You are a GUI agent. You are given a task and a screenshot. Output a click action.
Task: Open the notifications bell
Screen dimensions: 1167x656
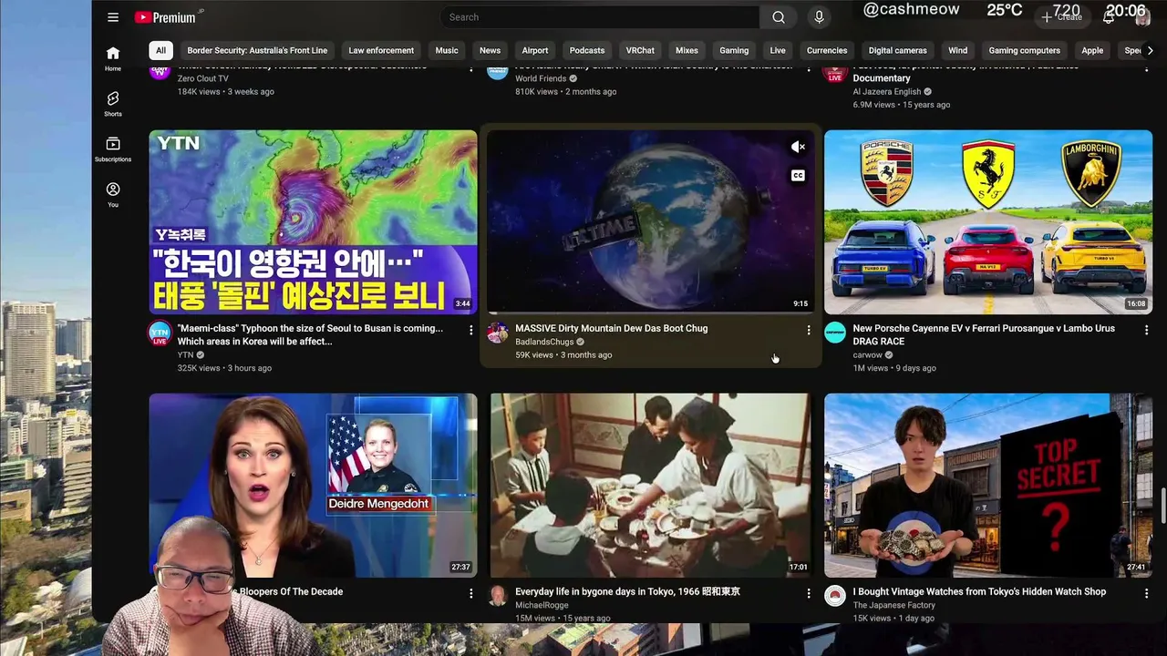point(1109,17)
